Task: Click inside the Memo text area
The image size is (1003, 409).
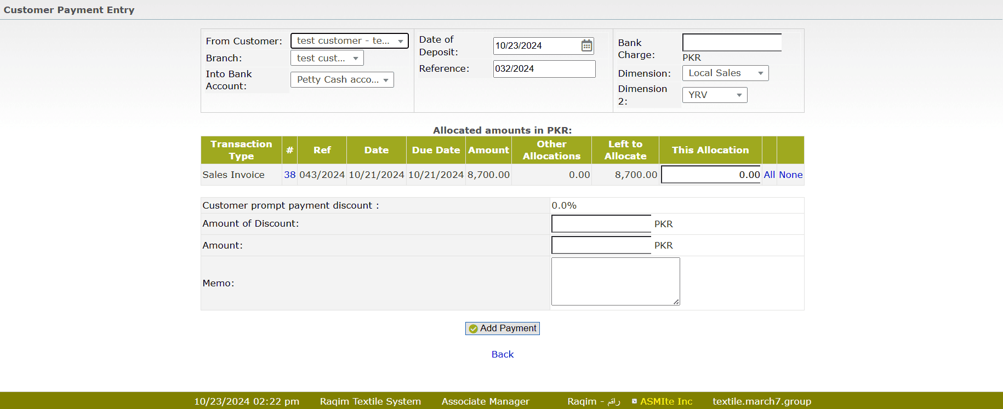Action: [615, 281]
